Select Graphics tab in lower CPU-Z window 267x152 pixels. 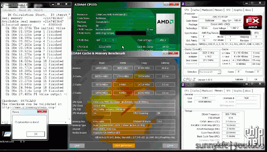[x=238, y=91]
